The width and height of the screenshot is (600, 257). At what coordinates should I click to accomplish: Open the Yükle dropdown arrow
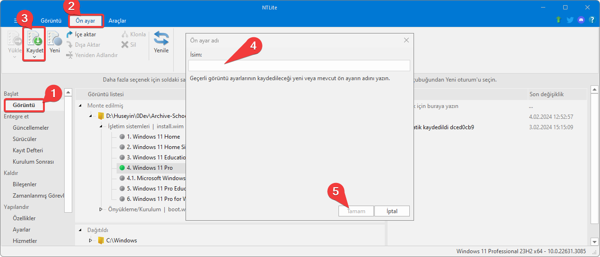[15, 57]
